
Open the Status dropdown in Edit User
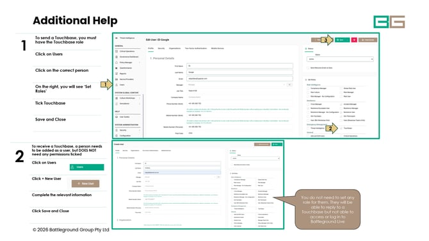340,59
